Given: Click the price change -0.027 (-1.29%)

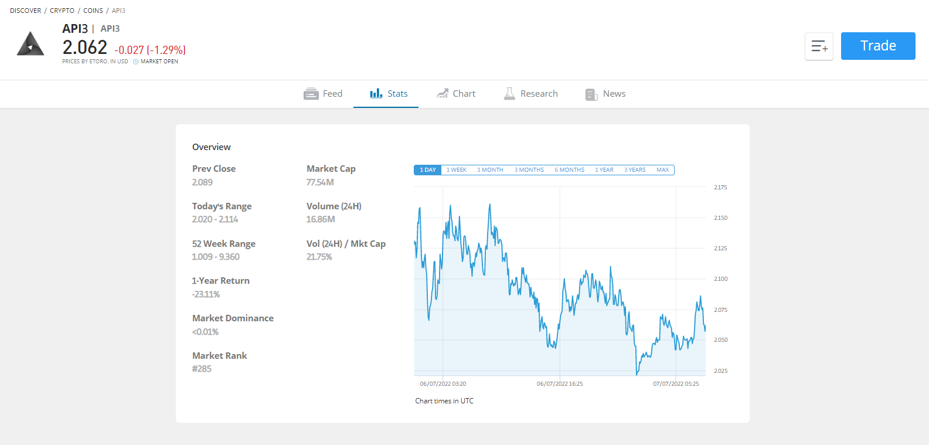Looking at the screenshot, I should point(150,50).
